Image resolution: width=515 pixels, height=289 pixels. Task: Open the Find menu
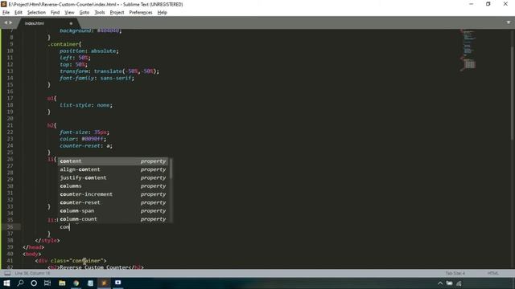tap(56, 13)
